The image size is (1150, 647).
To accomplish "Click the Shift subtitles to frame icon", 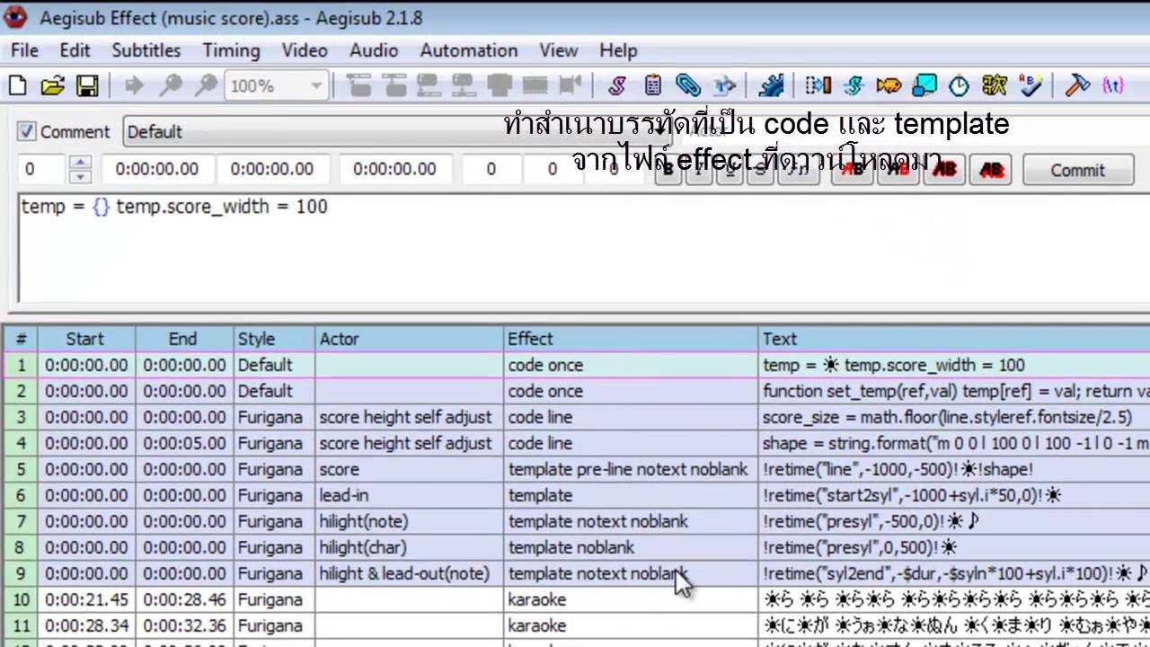I will (x=570, y=85).
